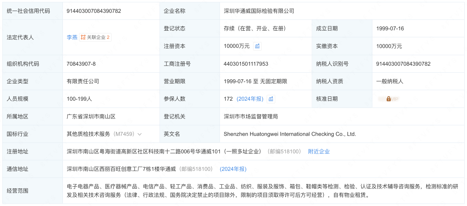
Task: Expand the 其他质检技术服务 industry chevron
Action: pyautogui.click(x=139, y=134)
